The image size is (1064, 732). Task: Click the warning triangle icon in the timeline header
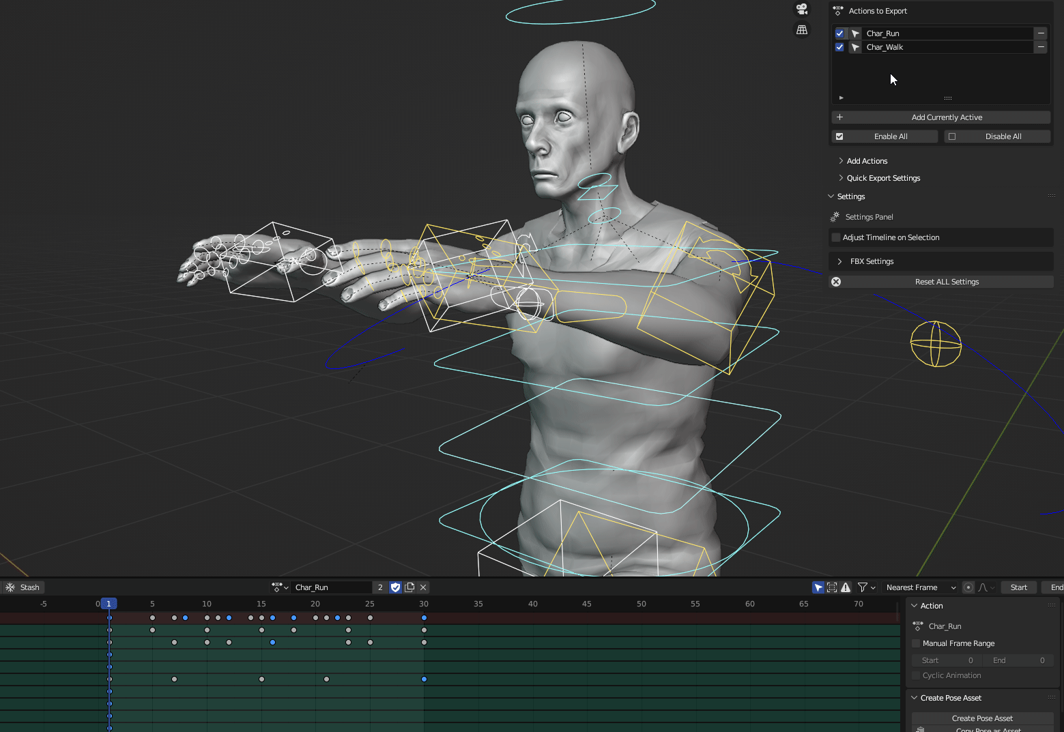point(846,587)
